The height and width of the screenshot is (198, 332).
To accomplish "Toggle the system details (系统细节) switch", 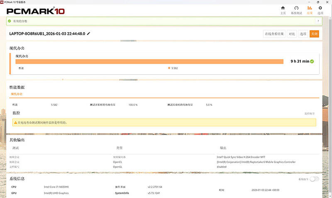I will [314, 179].
